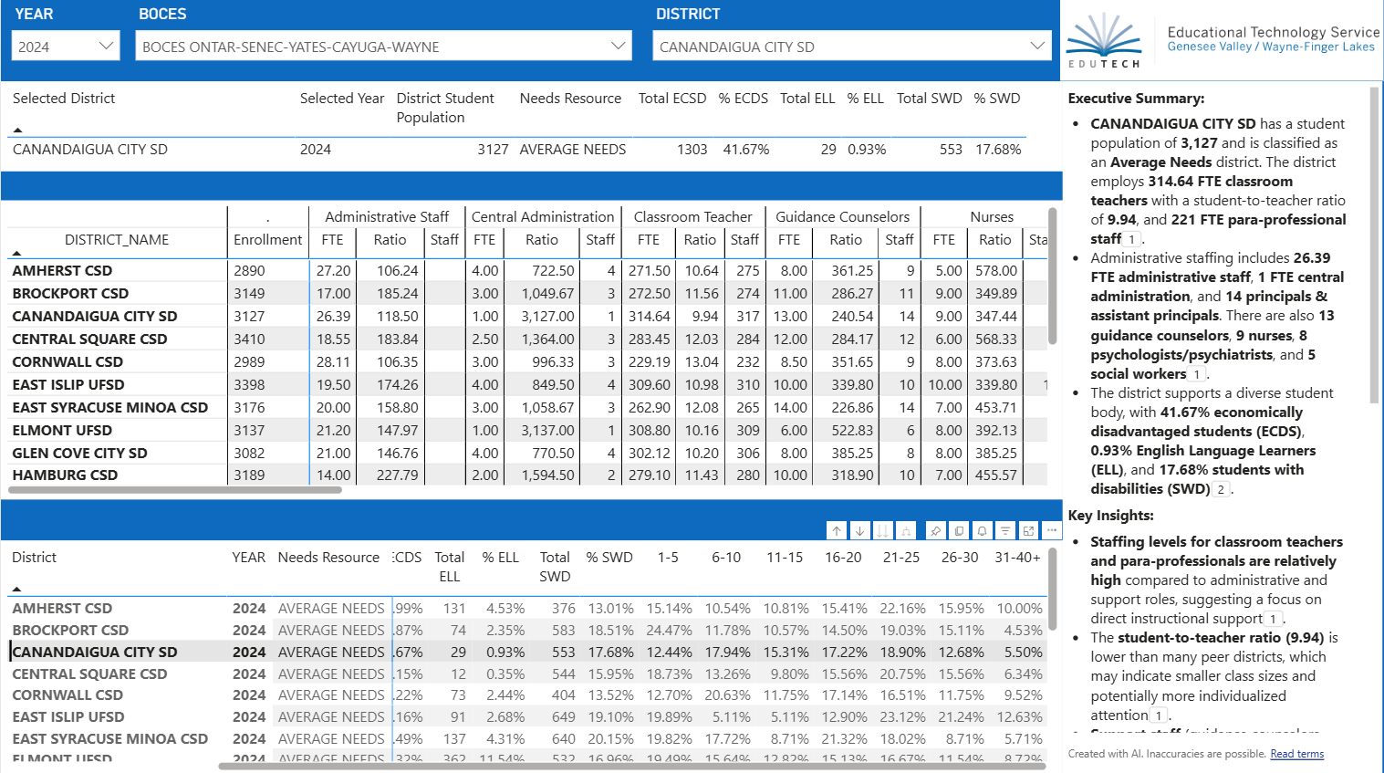Viewport: 1384px width, 773px height.
Task: Set an alert with the bell icon
Action: coord(982,530)
